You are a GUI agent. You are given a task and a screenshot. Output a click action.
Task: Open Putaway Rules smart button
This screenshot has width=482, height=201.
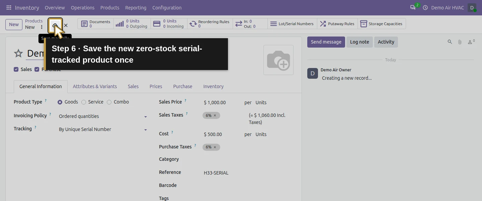[x=337, y=24]
